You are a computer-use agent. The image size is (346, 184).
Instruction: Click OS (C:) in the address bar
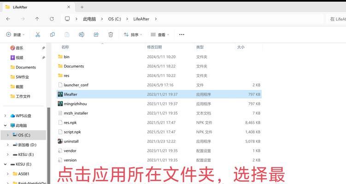click(x=115, y=19)
